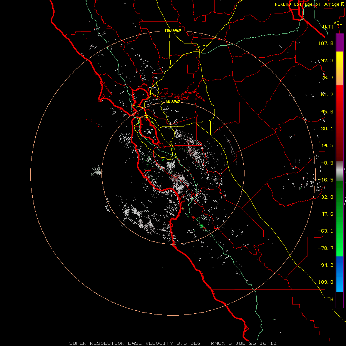The height and width of the screenshot is (346, 346).
Task: Click the -32.0 velocity scale value
Action: [x=326, y=197]
